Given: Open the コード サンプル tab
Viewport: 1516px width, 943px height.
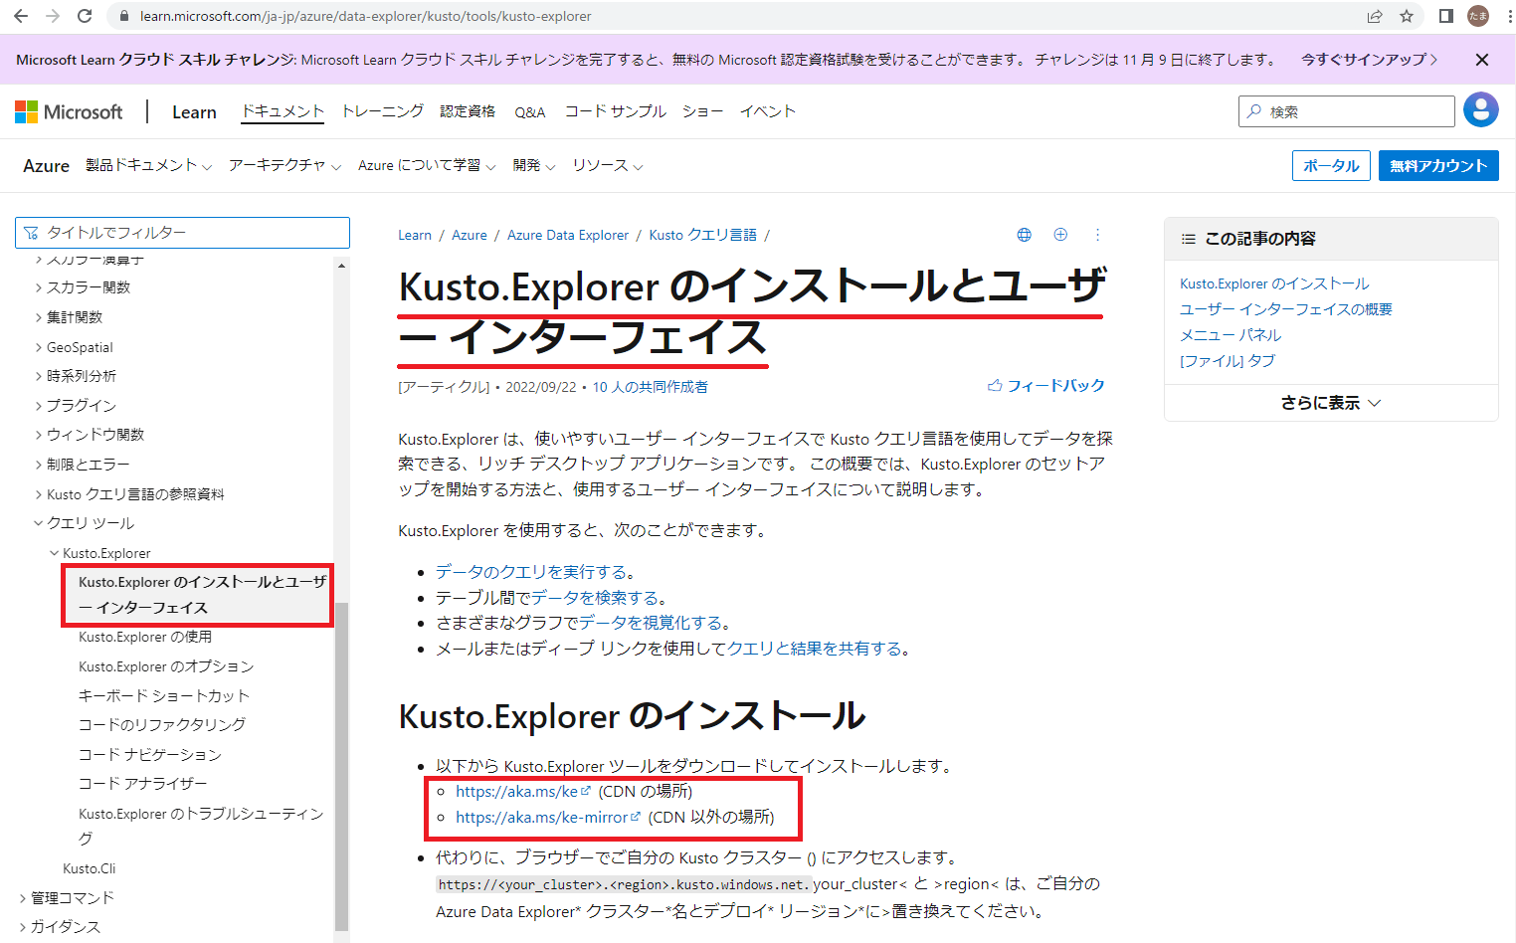Looking at the screenshot, I should 616,111.
